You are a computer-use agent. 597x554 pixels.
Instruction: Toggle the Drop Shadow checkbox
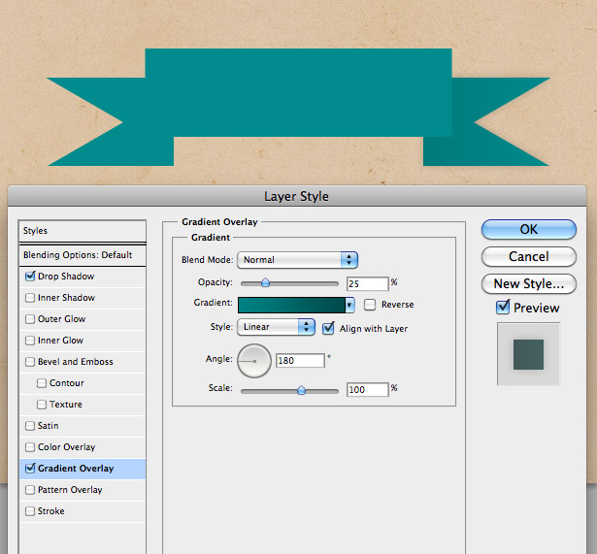[30, 277]
